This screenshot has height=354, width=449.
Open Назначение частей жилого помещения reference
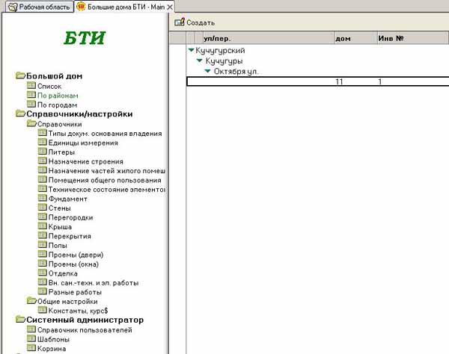pyautogui.click(x=107, y=171)
